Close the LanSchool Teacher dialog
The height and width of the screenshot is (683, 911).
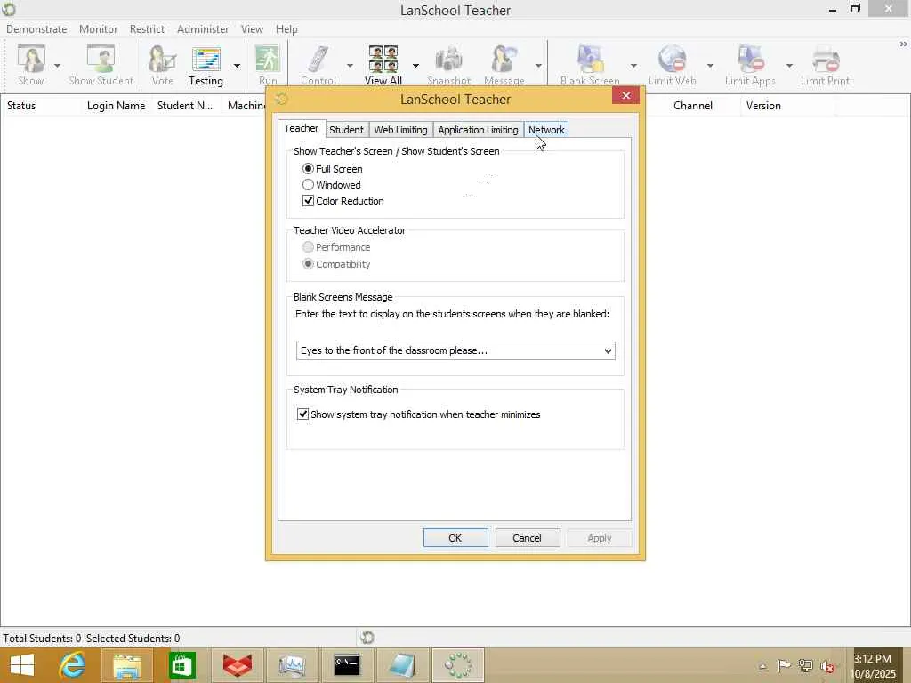(625, 96)
